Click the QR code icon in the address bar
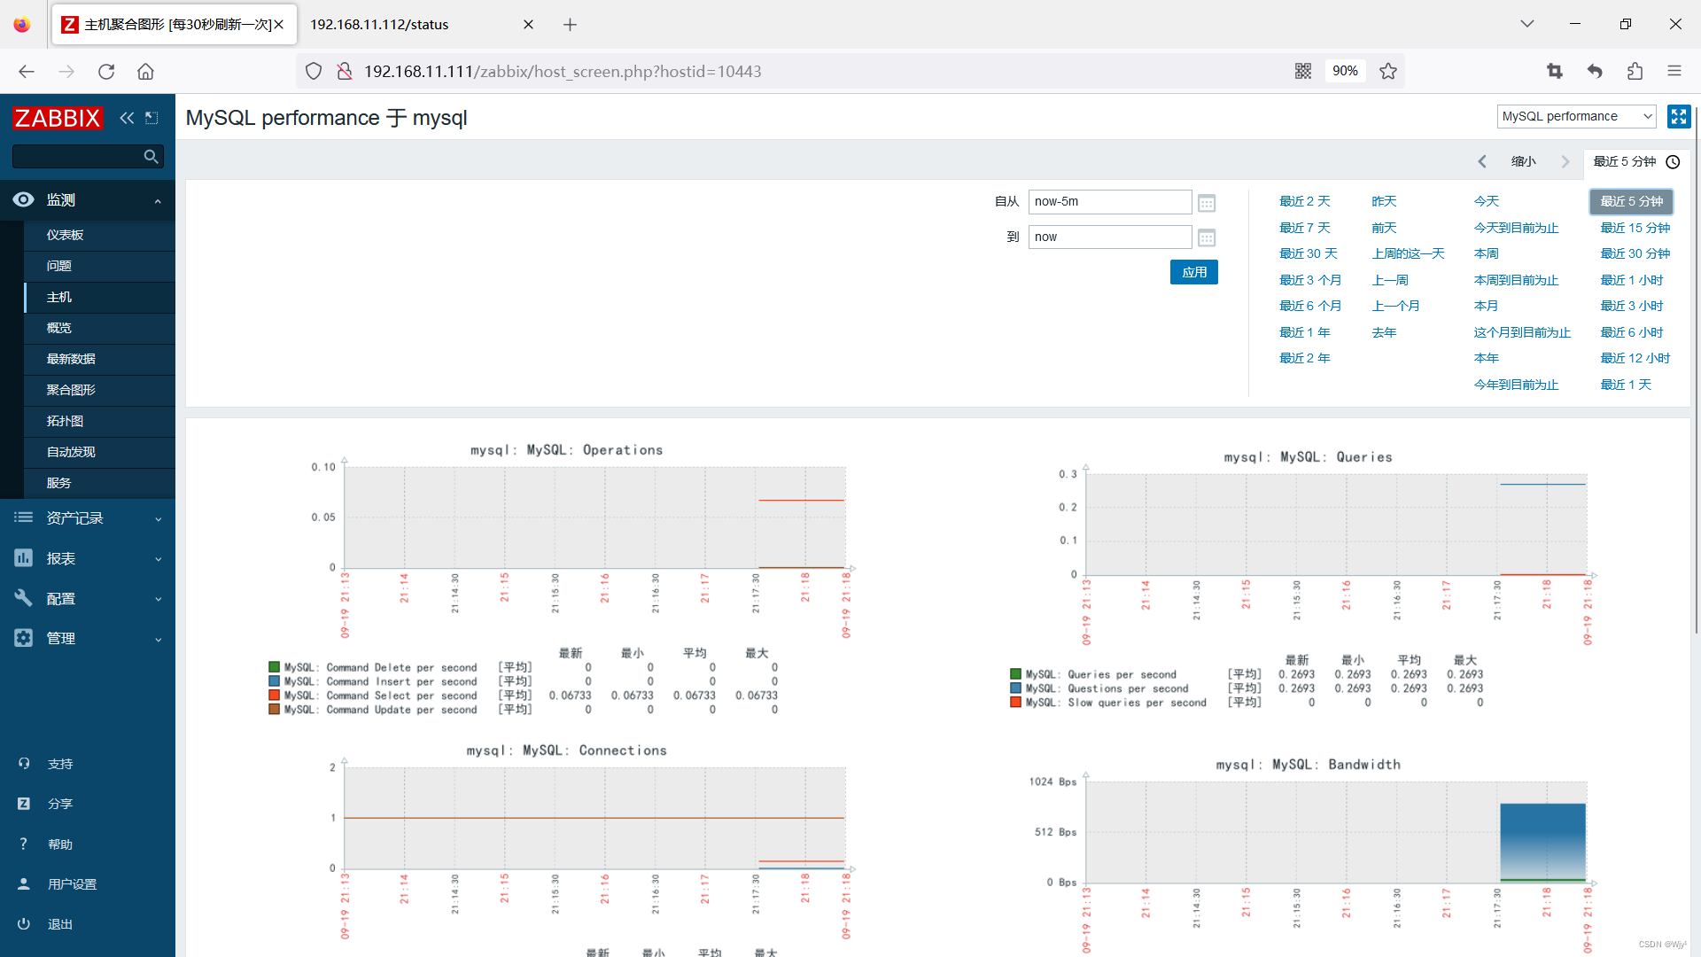This screenshot has height=957, width=1701. (x=1302, y=71)
